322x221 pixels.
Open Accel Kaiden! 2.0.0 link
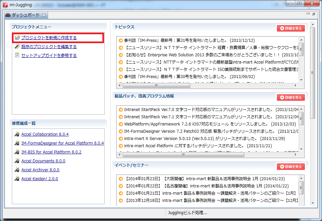(40, 179)
